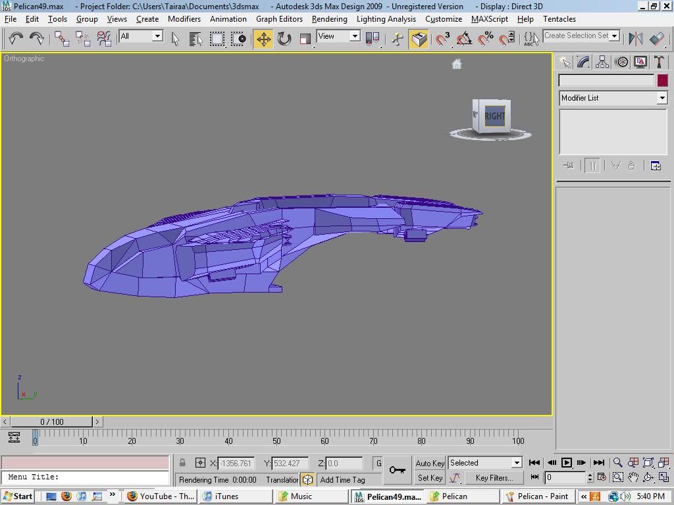674x505 pixels.
Task: Click the Add Time Tag area
Action: (x=349, y=479)
